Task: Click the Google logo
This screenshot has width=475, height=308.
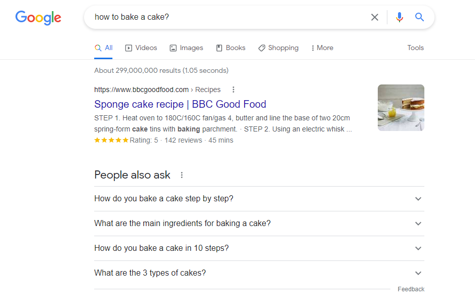Action: (38, 18)
